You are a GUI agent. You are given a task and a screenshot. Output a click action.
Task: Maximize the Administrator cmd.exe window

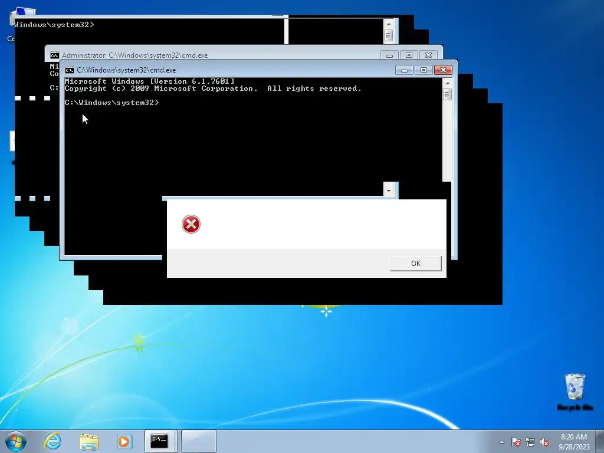[409, 55]
